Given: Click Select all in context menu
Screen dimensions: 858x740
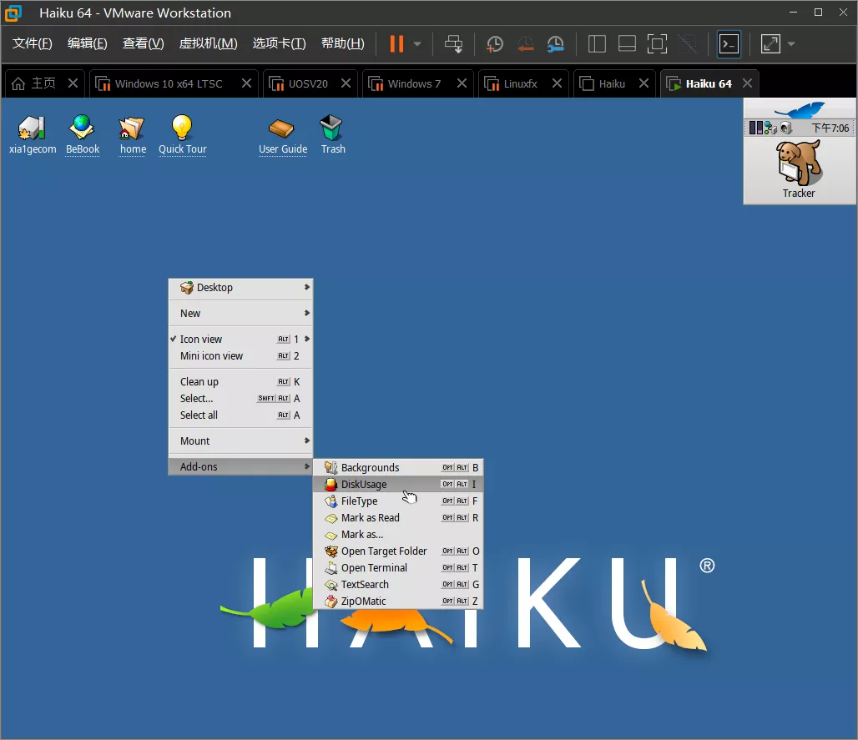Looking at the screenshot, I should [199, 415].
